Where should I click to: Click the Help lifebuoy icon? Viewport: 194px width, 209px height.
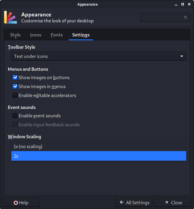point(16,203)
